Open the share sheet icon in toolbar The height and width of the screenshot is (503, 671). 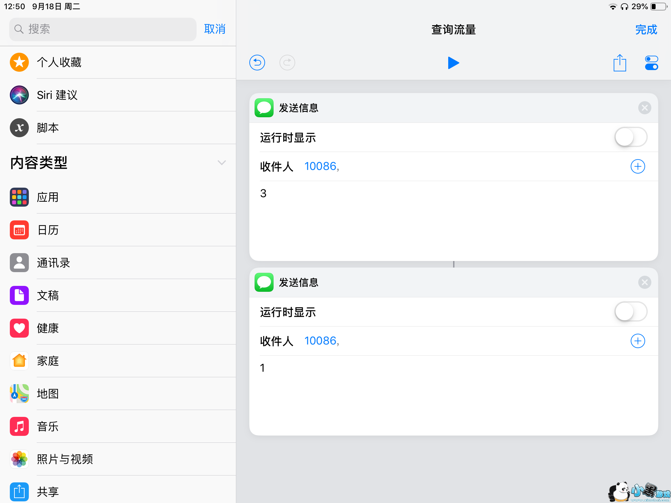coord(620,63)
